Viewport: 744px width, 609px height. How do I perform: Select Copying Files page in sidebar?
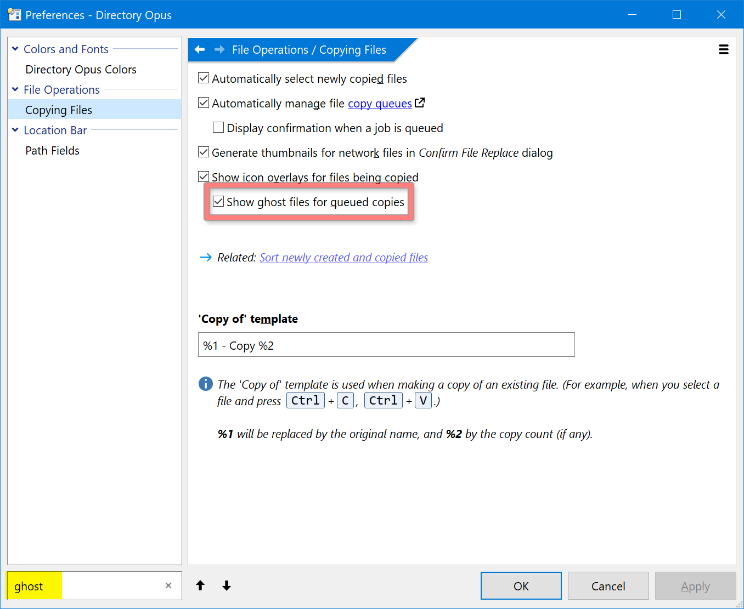(x=94, y=110)
